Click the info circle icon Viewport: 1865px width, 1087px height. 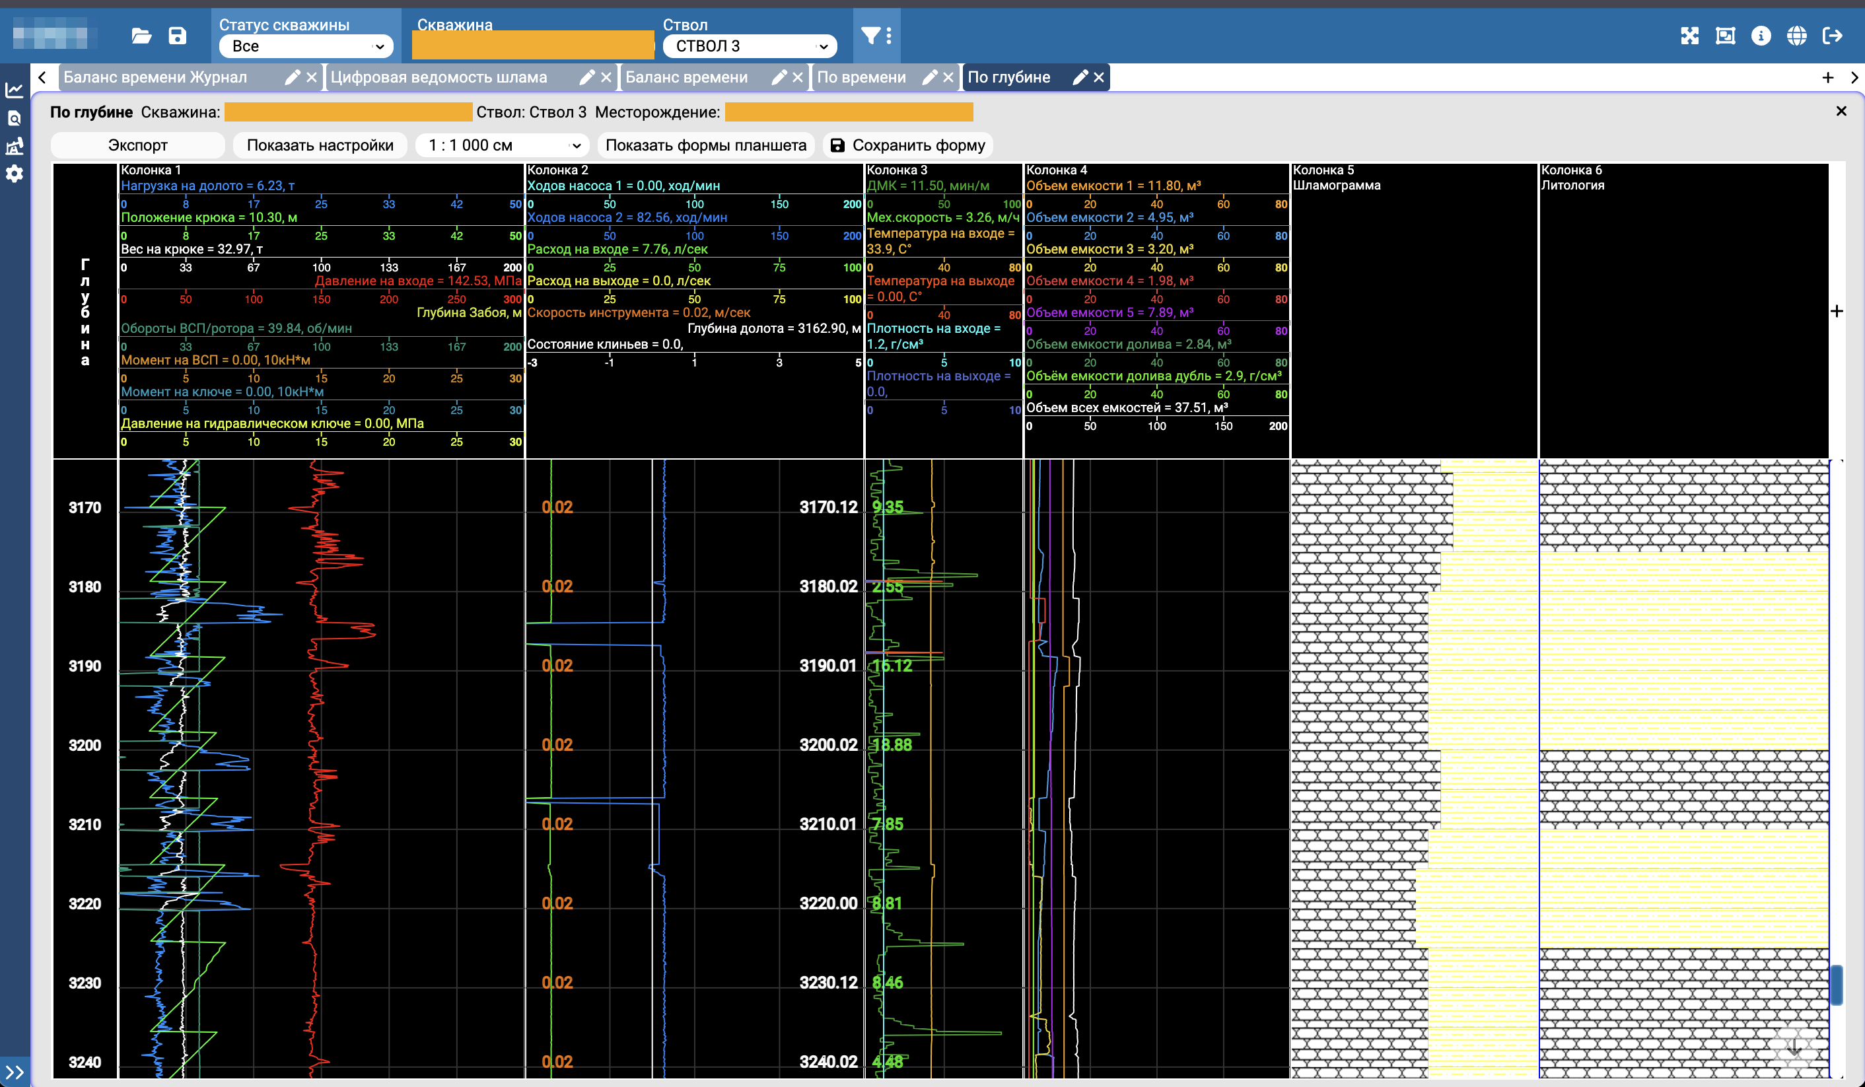[x=1761, y=36]
